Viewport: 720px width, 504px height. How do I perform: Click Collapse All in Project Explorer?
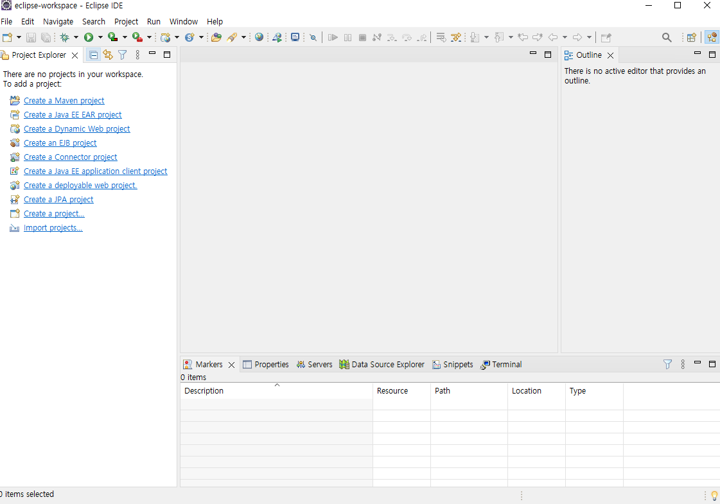[x=93, y=55]
